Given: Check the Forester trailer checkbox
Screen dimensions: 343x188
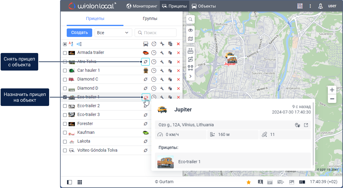Looking at the screenshot, I should (65, 124).
